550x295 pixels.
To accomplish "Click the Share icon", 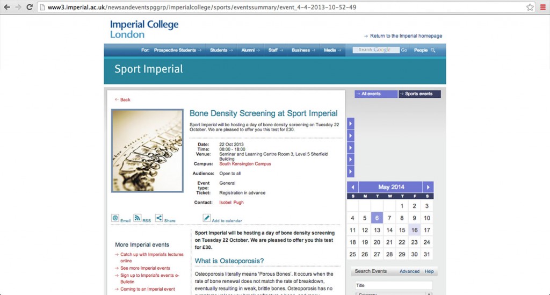I will [159, 218].
